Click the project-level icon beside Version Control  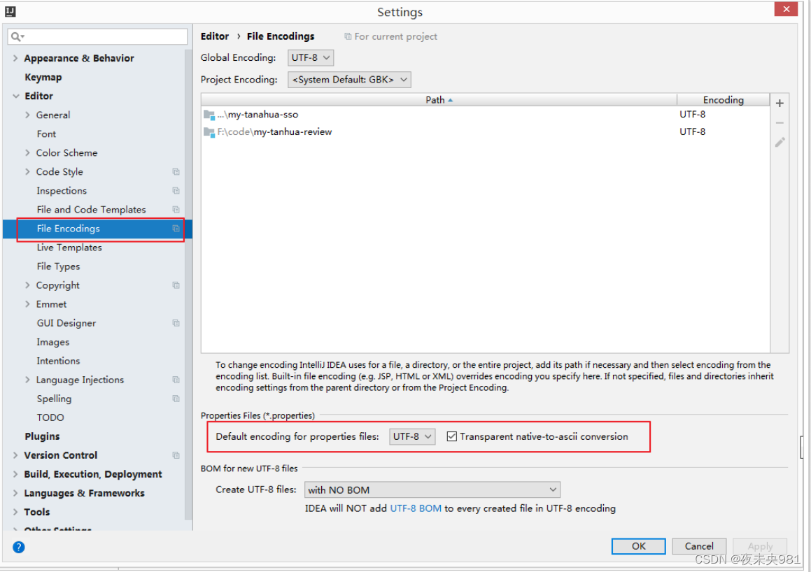click(176, 455)
